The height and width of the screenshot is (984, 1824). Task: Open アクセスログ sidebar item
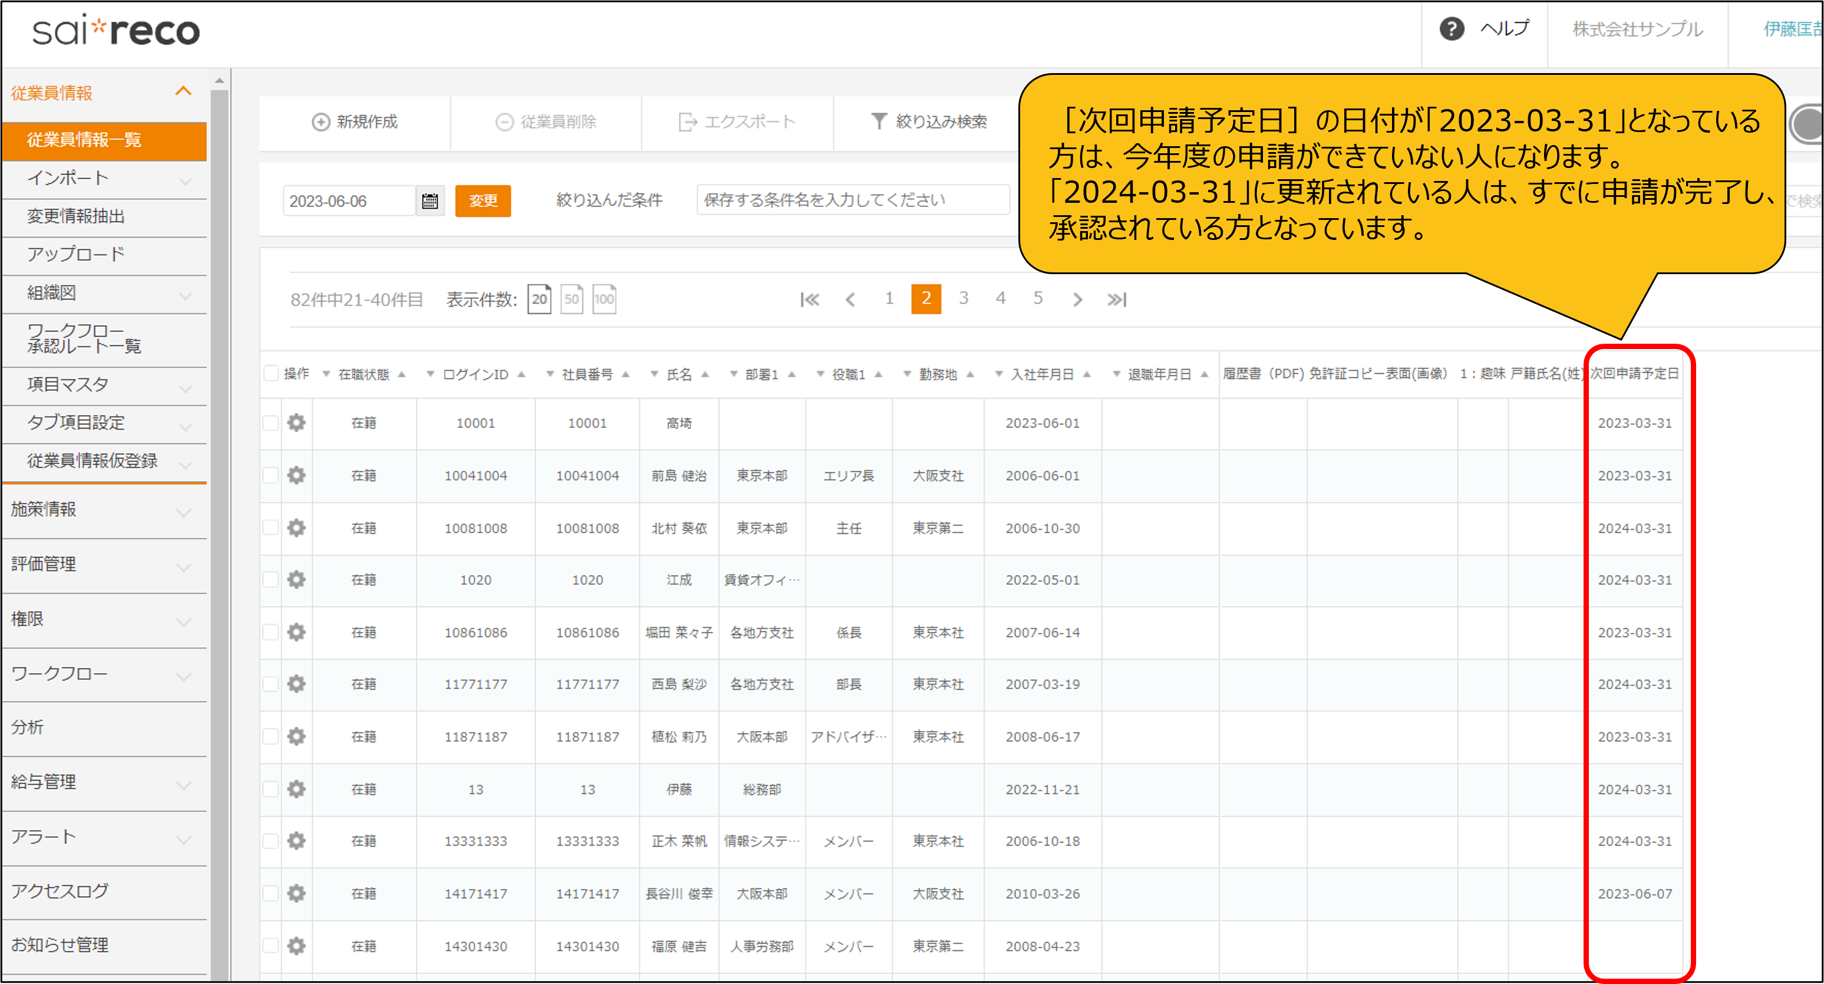point(105,892)
